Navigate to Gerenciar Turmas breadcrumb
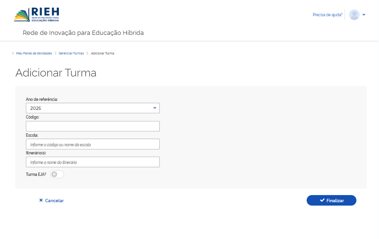The height and width of the screenshot is (239, 379). [71, 54]
